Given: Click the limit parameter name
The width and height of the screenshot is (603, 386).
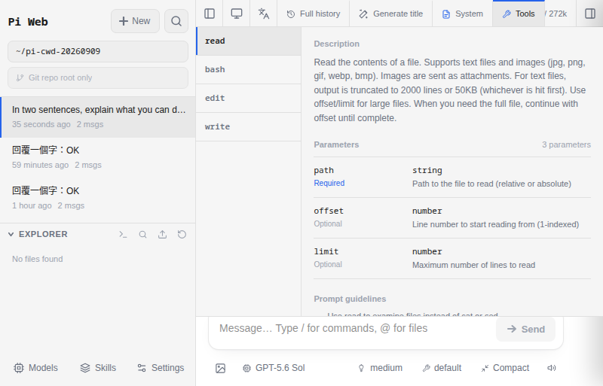Looking at the screenshot, I should [x=326, y=251].
